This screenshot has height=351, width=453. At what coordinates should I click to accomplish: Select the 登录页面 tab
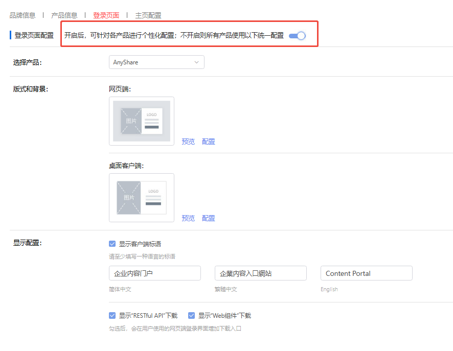[106, 15]
